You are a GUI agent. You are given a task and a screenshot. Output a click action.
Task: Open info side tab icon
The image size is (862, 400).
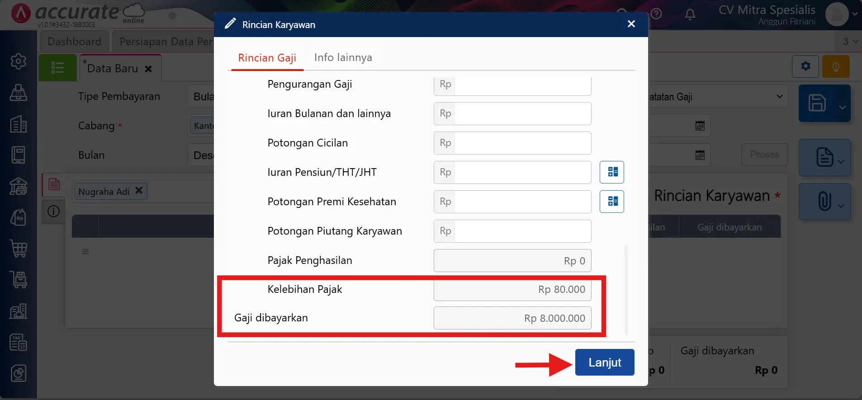click(54, 211)
